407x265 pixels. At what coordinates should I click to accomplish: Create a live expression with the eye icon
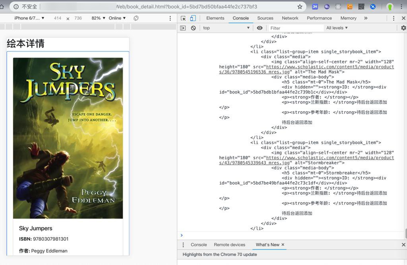click(260, 28)
